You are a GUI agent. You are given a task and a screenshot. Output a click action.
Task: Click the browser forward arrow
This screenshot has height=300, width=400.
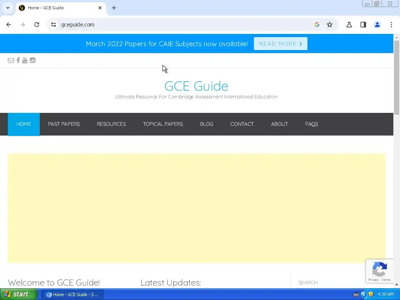pos(23,25)
